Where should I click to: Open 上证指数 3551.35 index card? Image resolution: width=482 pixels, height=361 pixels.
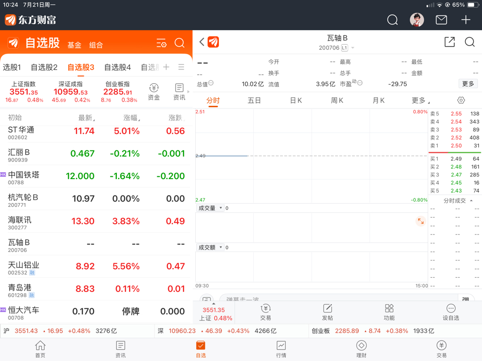point(24,92)
